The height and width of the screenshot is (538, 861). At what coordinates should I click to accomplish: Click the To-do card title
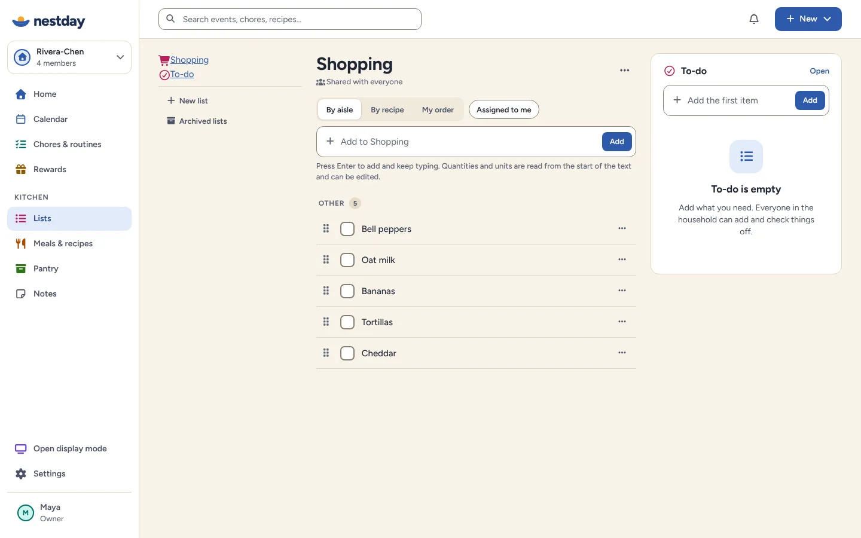tap(694, 71)
